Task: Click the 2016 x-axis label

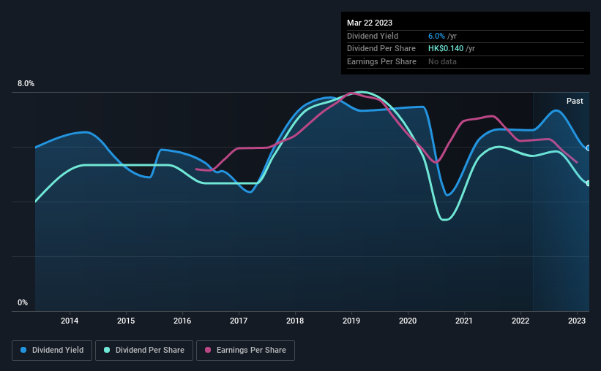Action: pyautogui.click(x=182, y=321)
